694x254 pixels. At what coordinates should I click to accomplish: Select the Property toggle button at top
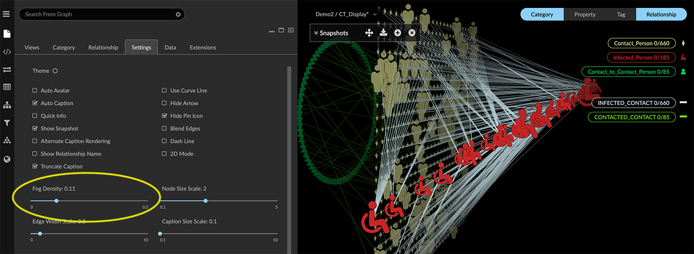click(585, 15)
